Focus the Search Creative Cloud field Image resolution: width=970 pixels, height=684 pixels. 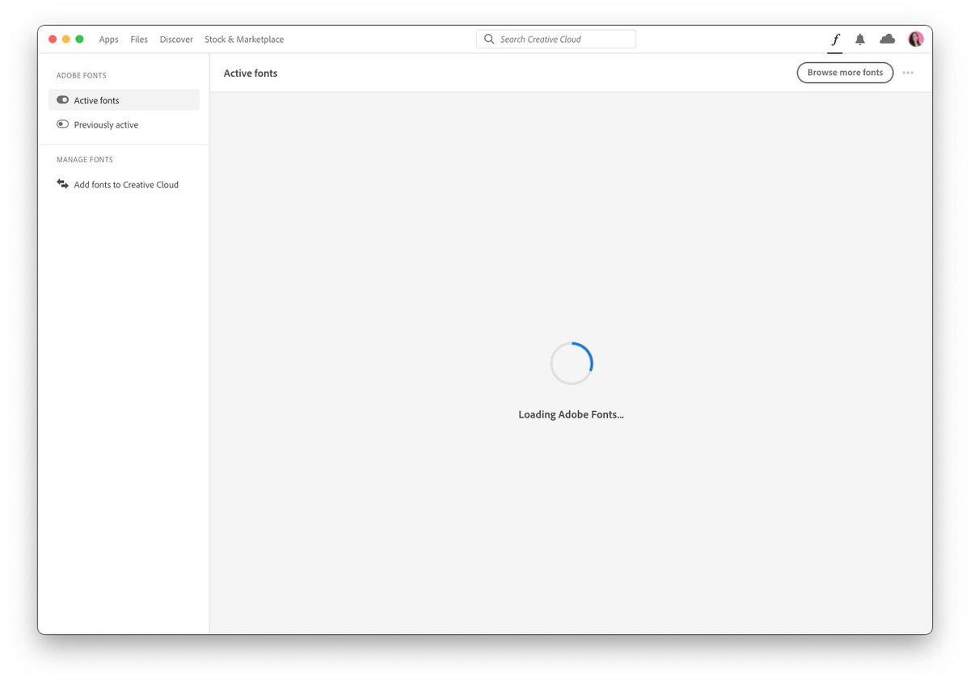pyautogui.click(x=556, y=39)
